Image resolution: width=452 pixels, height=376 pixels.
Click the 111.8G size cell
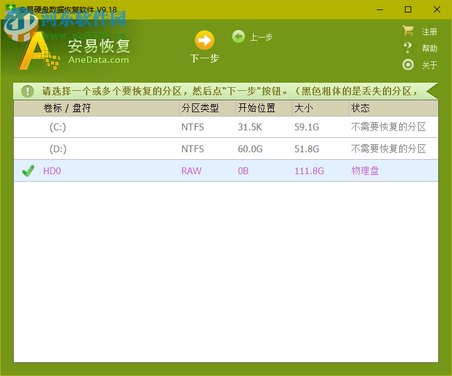tap(309, 171)
